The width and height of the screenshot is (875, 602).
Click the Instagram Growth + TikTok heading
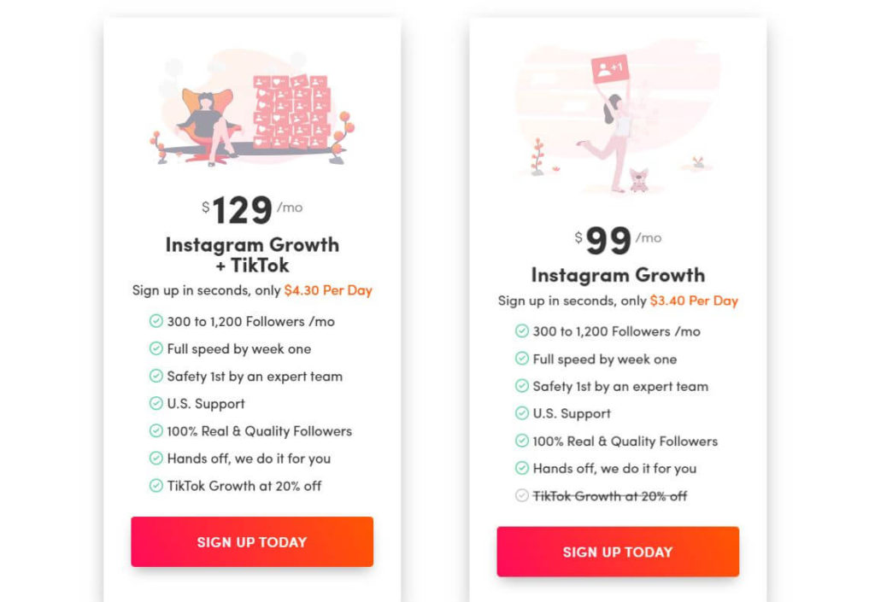pos(252,254)
